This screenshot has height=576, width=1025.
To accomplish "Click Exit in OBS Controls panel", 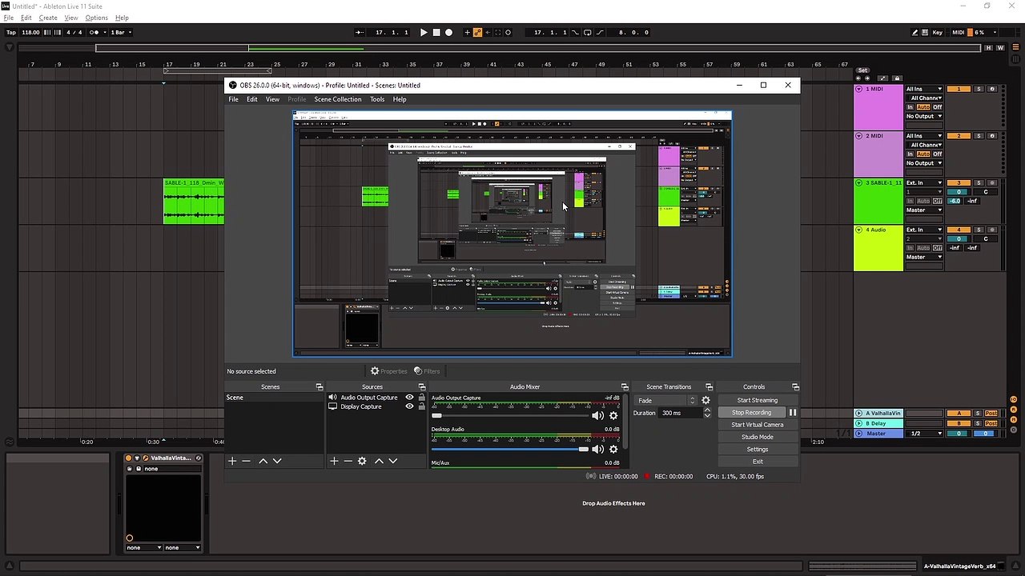I will pyautogui.click(x=758, y=462).
